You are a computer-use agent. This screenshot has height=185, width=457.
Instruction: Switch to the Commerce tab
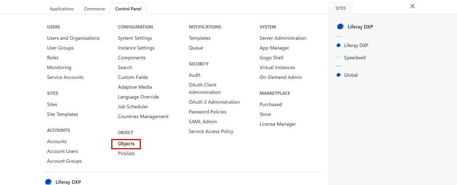pyautogui.click(x=94, y=9)
